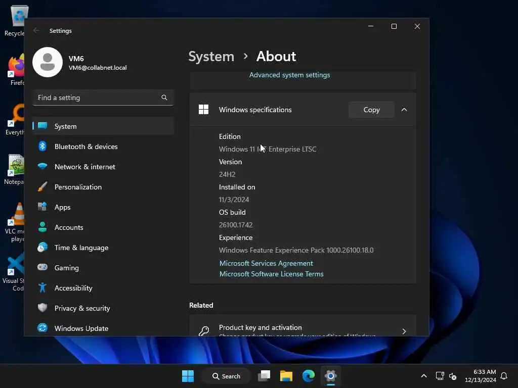Open the Windows Start menu
The height and width of the screenshot is (388, 518).
tap(188, 376)
